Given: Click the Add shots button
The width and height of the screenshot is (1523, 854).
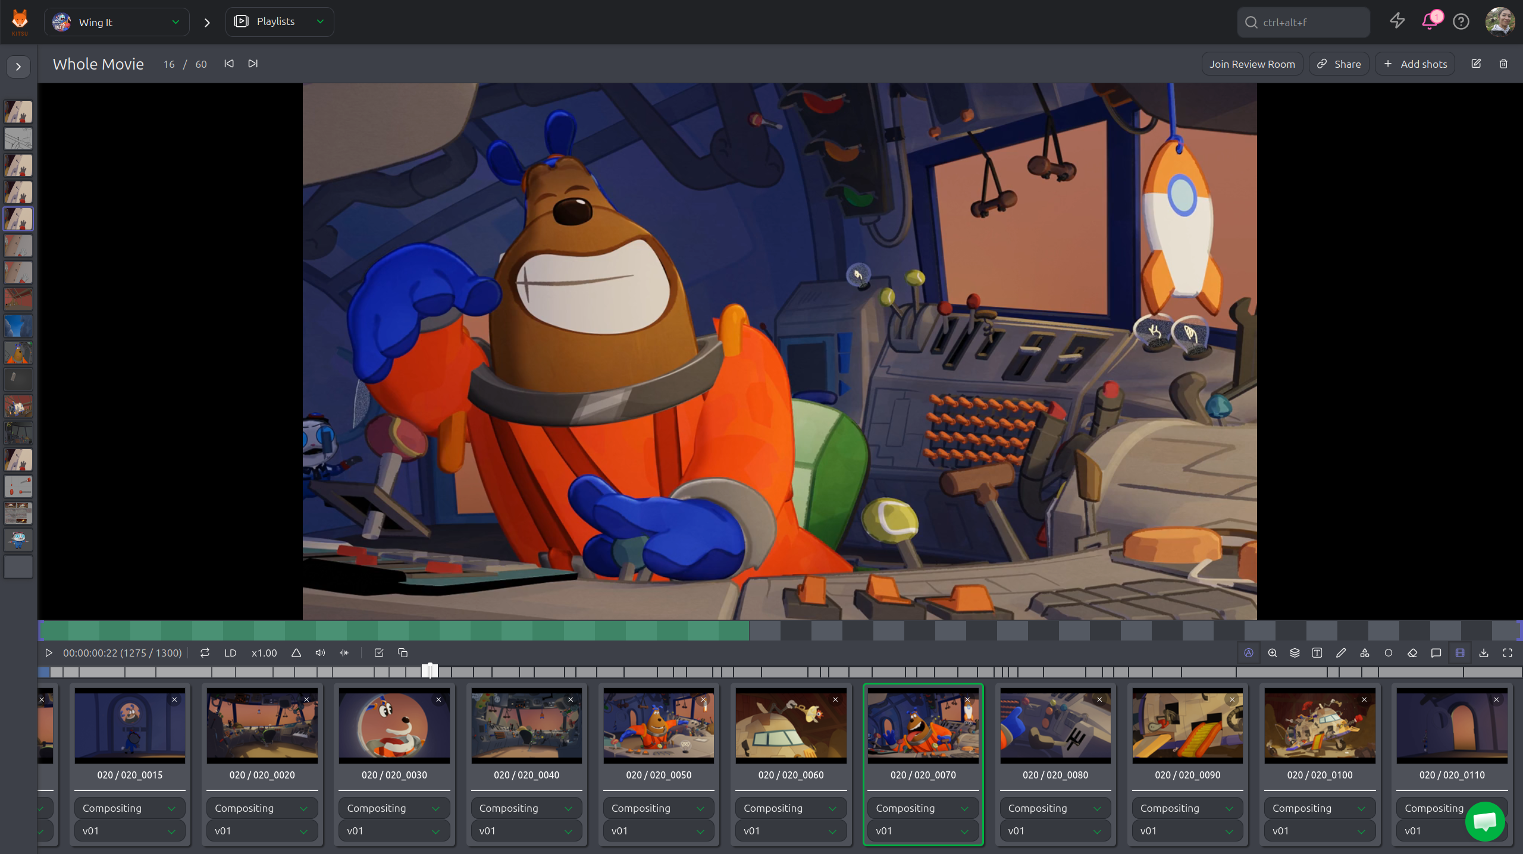Looking at the screenshot, I should coord(1415,64).
